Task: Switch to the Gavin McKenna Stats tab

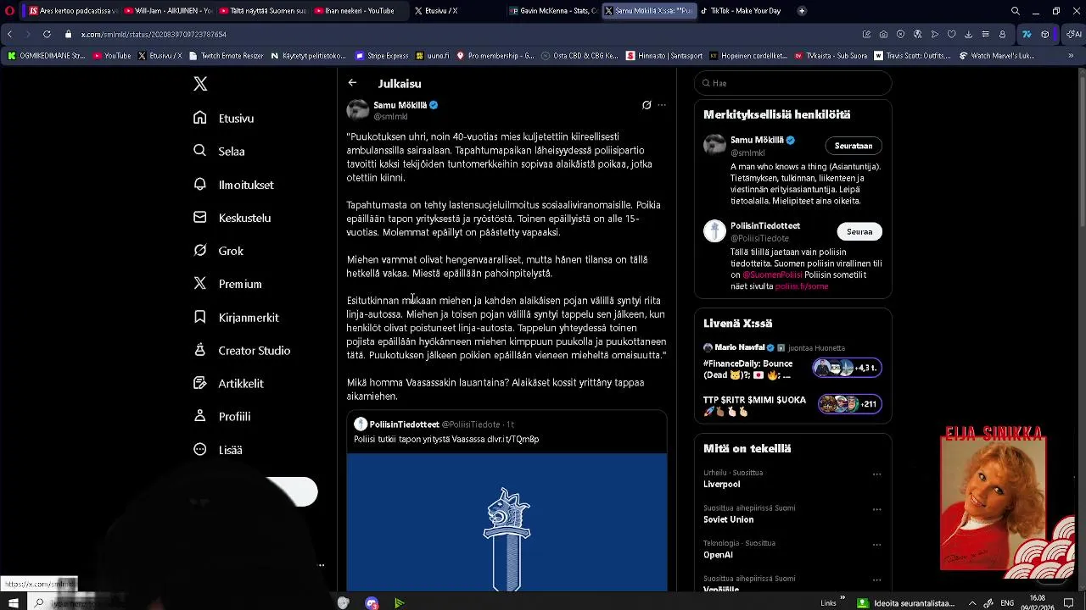Action: (x=553, y=11)
